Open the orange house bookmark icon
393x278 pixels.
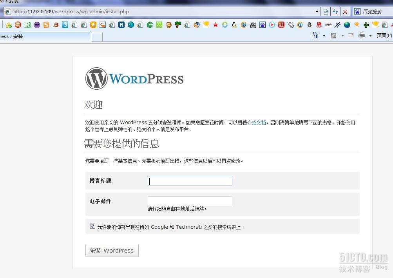click(93, 25)
